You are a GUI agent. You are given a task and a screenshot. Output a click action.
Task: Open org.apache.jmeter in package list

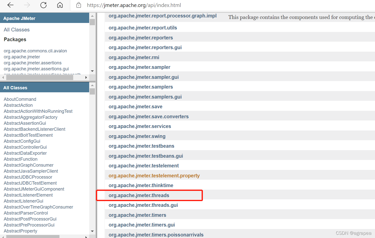point(22,57)
